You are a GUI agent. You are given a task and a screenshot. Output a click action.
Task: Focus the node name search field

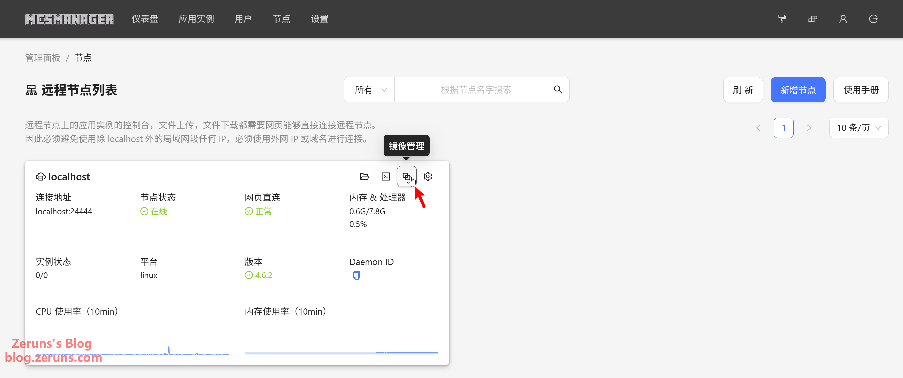click(476, 90)
